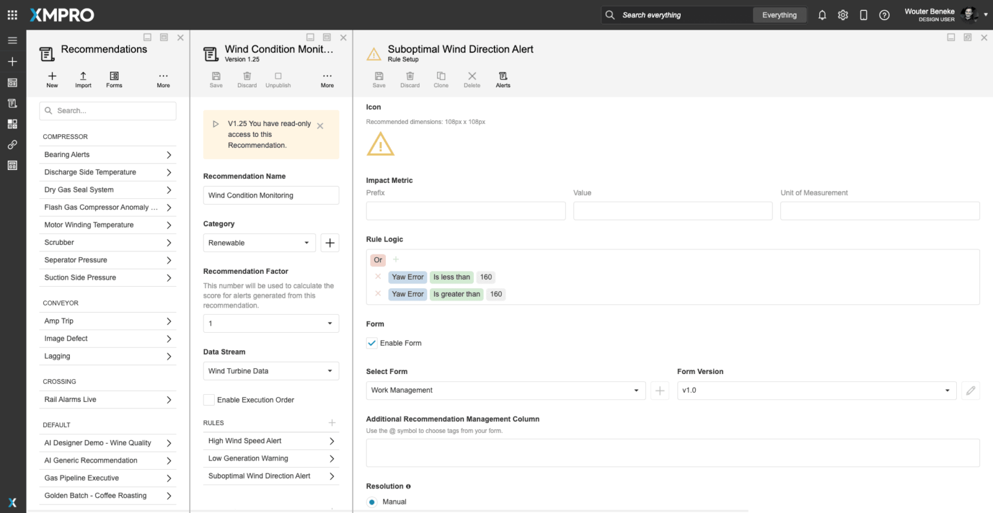Select the High Wind Speed Alert rule
The image size is (993, 513).
[270, 441]
